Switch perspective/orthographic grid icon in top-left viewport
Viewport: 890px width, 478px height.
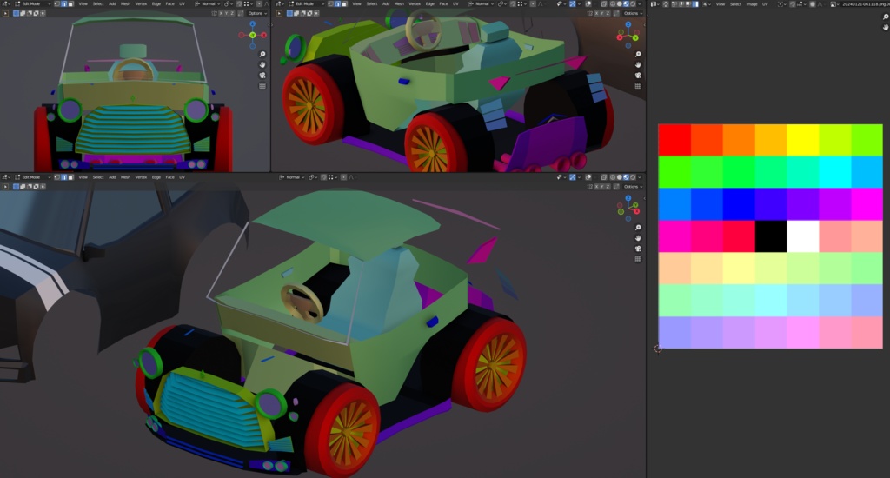tap(262, 86)
